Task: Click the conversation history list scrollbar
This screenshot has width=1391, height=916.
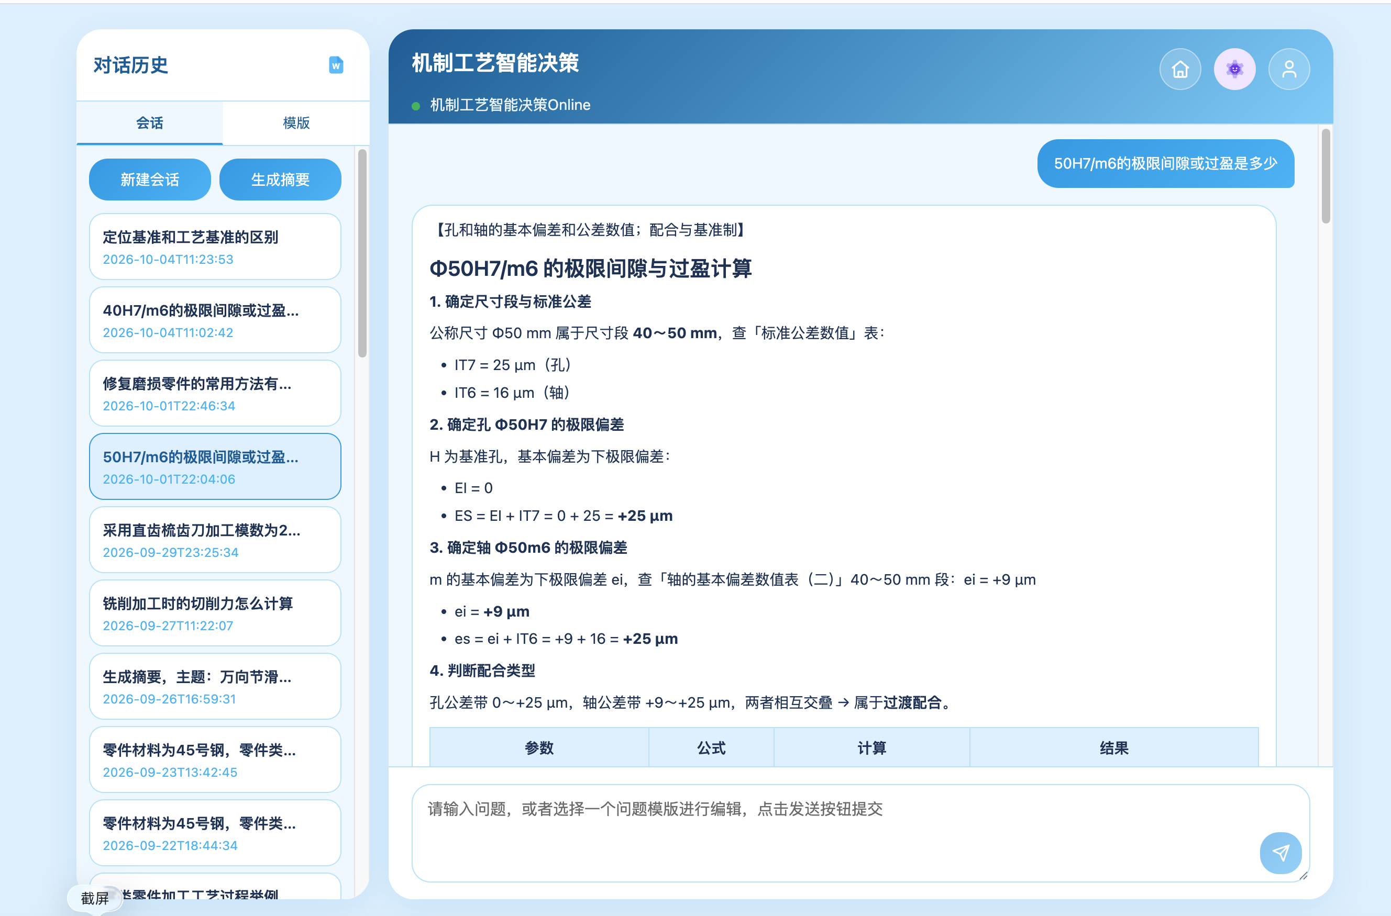Action: [362, 253]
